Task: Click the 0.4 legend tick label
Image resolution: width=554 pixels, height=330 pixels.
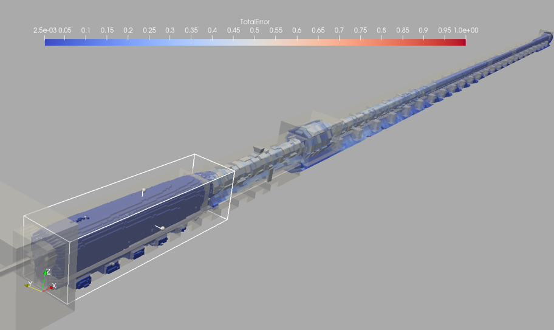Action: tap(213, 30)
